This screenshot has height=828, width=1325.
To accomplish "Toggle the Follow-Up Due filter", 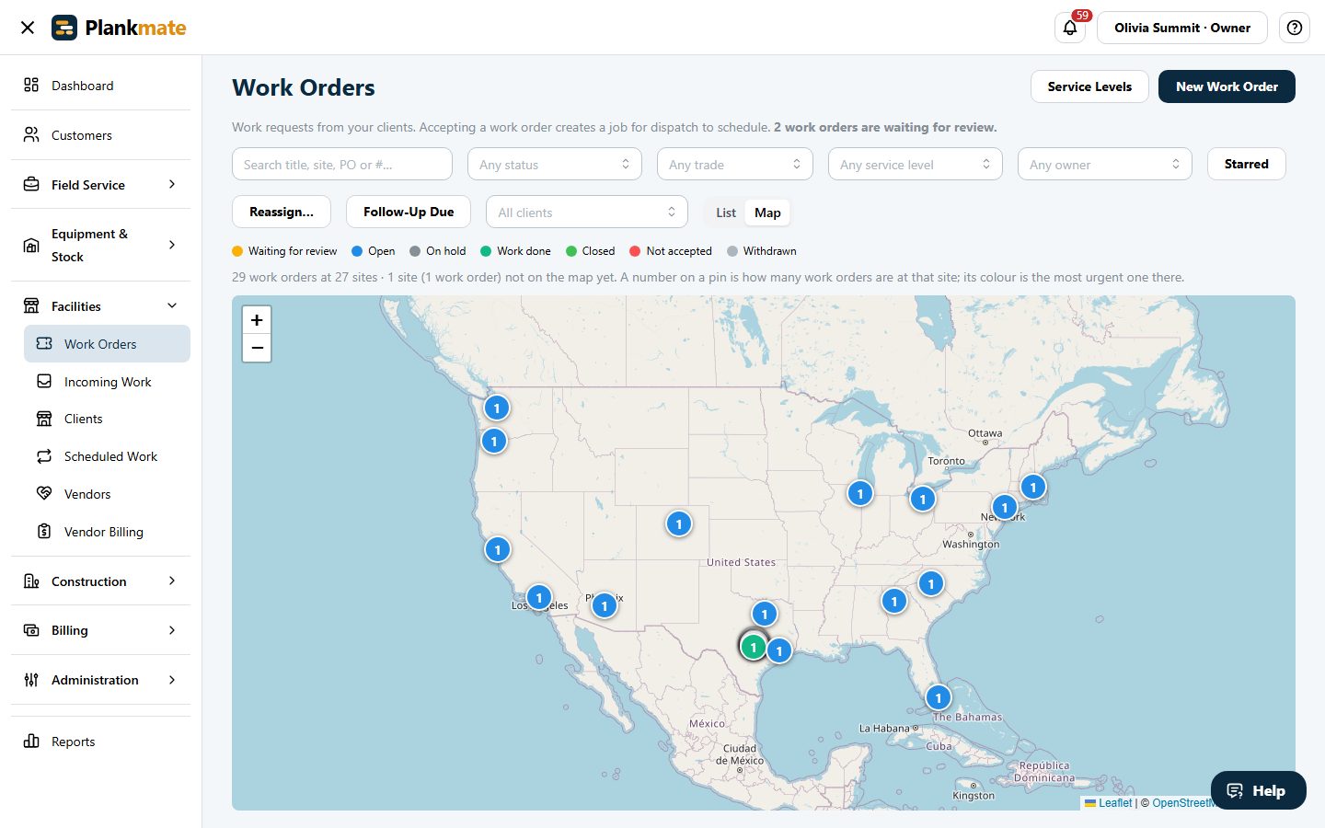I will pyautogui.click(x=409, y=212).
